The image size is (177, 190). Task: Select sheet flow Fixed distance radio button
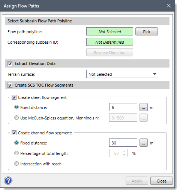(x=16, y=107)
